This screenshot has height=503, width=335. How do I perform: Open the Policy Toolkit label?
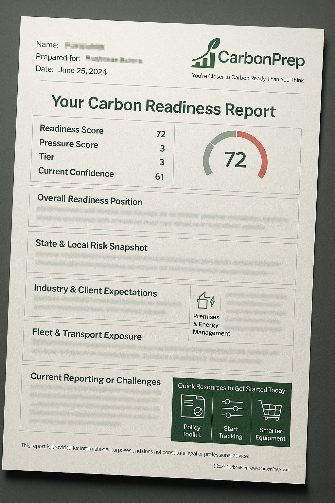pos(192,431)
